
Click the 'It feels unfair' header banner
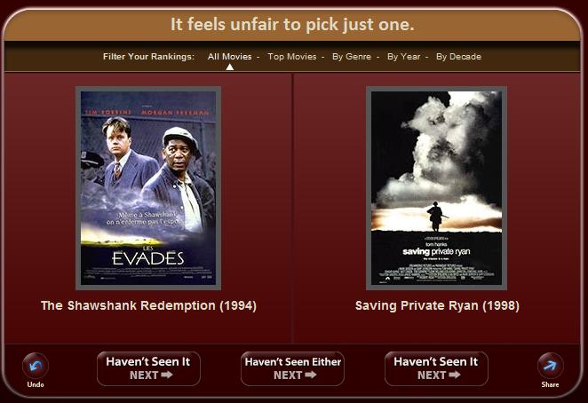tap(292, 25)
